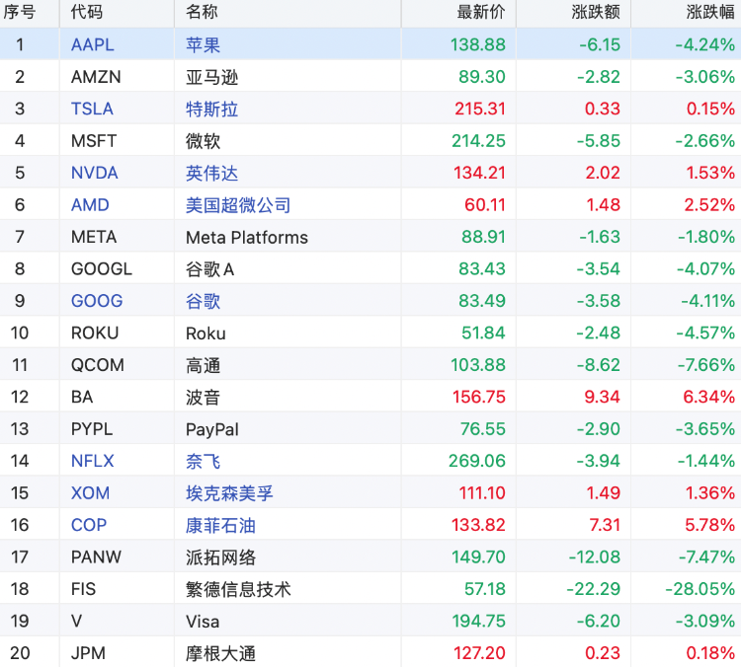The width and height of the screenshot is (741, 667).
Task: Click the 奈飞 stock name link
Action: [203, 461]
